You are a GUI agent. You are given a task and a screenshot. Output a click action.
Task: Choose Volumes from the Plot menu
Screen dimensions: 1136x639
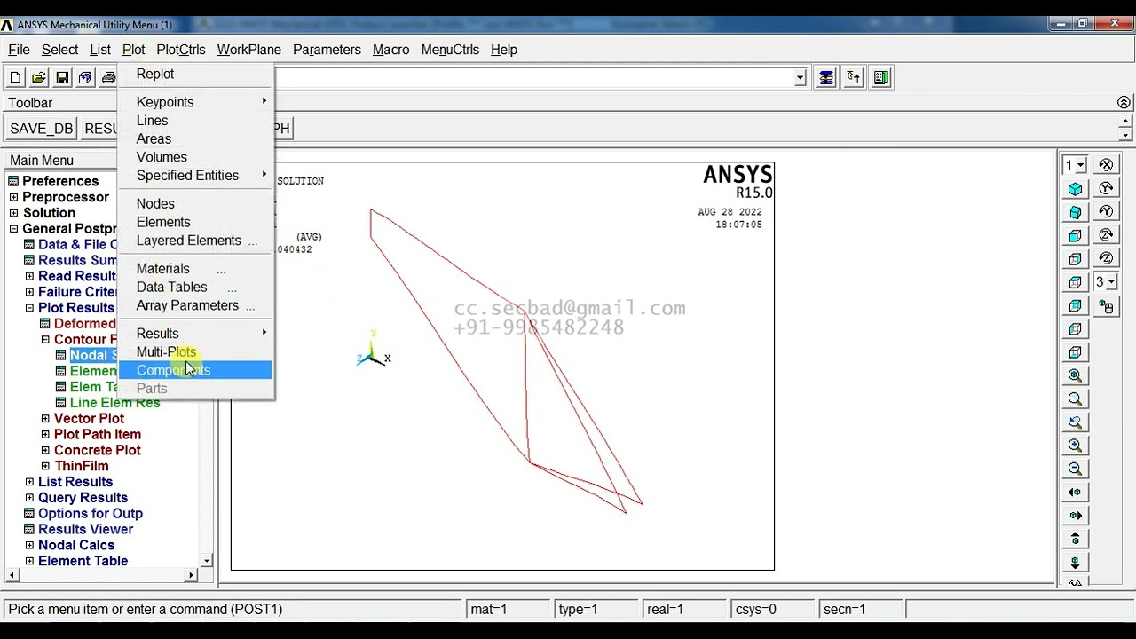196,157
